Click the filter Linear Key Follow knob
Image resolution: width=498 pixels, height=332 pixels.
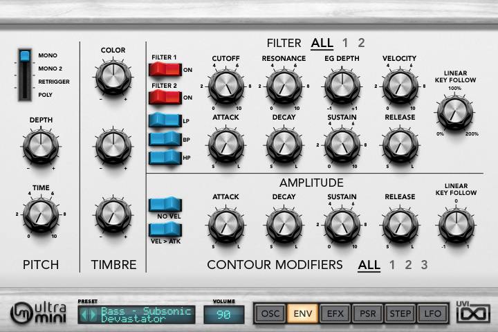coord(455,112)
